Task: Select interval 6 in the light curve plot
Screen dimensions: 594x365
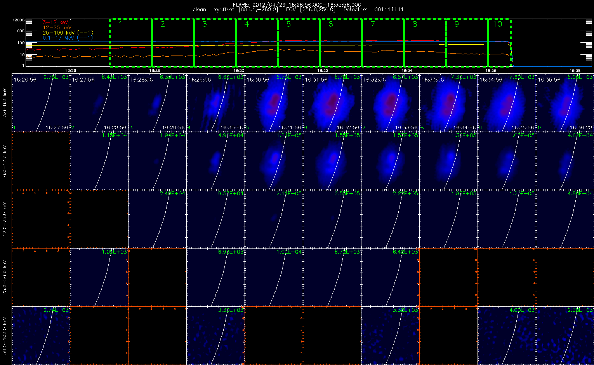Action: (x=341, y=43)
